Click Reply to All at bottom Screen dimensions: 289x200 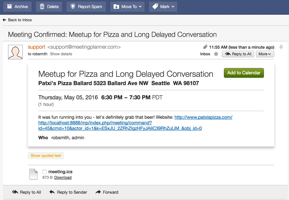tap(27, 192)
